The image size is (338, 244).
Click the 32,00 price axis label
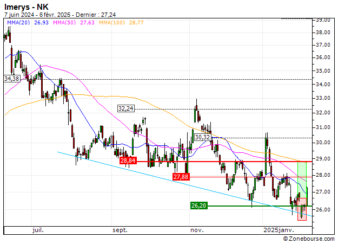323,113
